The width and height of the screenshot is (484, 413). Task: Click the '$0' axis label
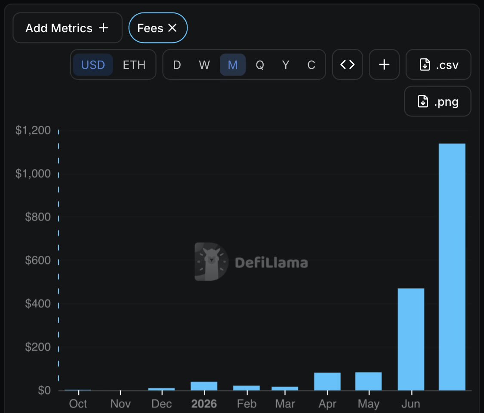44,391
